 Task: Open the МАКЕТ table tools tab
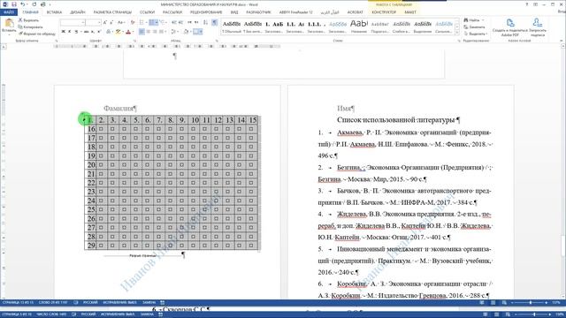410,11
